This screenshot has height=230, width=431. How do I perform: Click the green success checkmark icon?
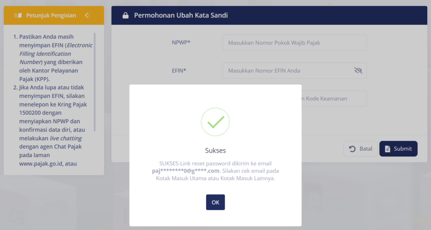pos(215,122)
